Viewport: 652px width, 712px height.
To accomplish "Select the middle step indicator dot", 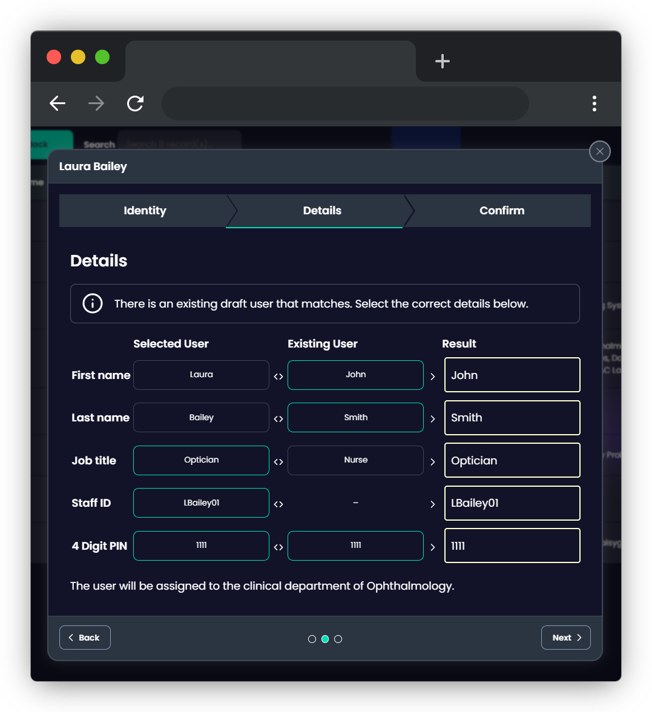I will coord(325,639).
